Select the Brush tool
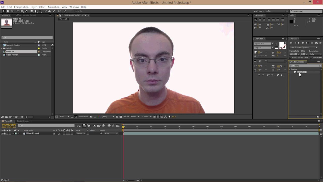 pyautogui.click(x=45, y=11)
